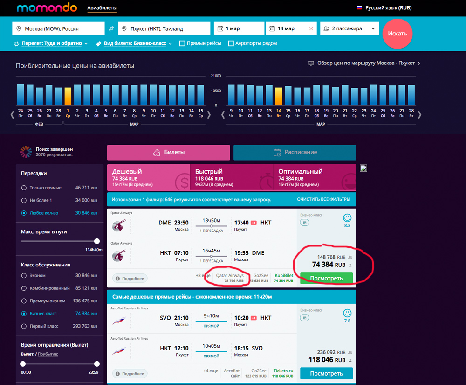The width and height of the screenshot is (466, 385).
Task: Sort by Оптимальный tab
Action: point(315,177)
